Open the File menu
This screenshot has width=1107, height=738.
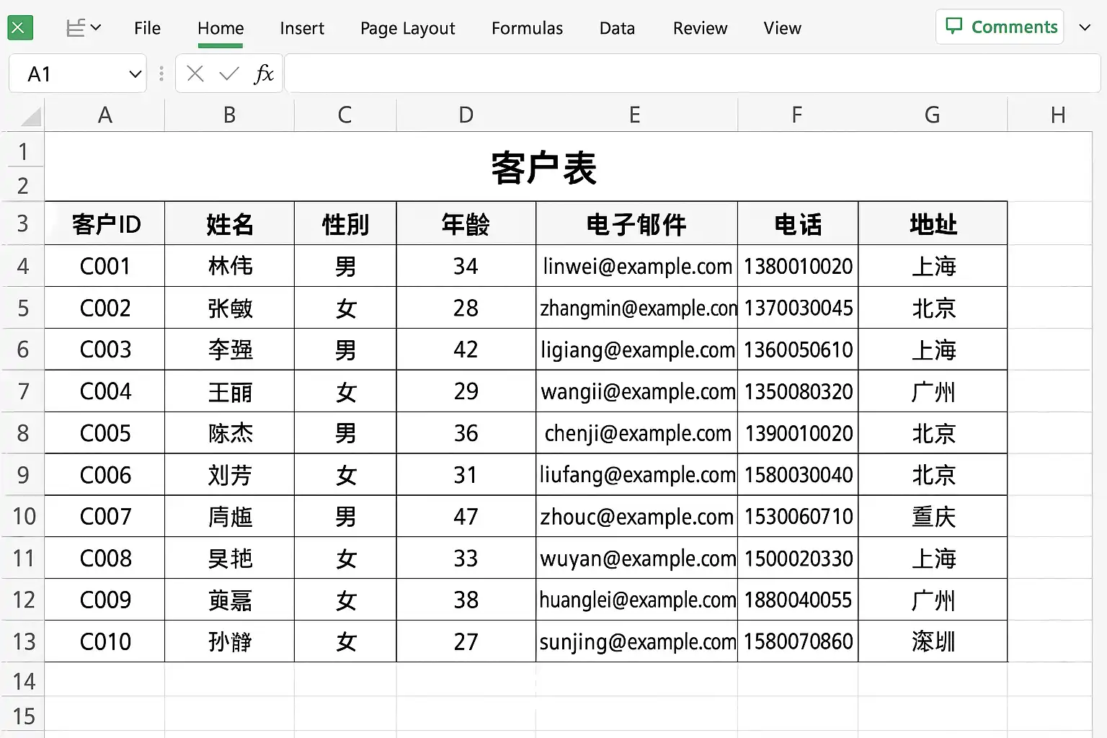pos(147,28)
